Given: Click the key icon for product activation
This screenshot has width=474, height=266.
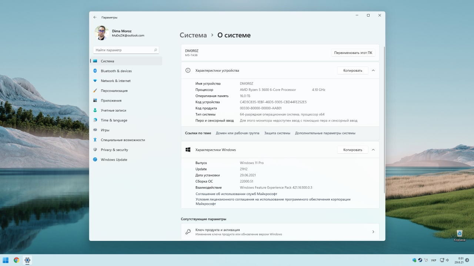Looking at the screenshot, I should (x=188, y=232).
